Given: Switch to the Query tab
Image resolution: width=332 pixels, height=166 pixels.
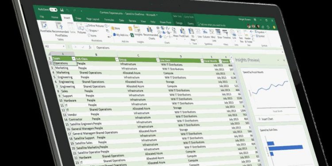Looking at the screenshot, I should coord(190,24).
